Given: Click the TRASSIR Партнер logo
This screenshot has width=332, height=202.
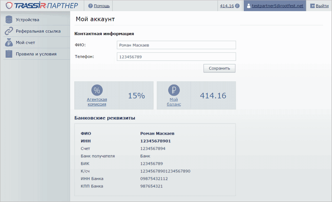Looking at the screenshot, I should tap(42, 6).
